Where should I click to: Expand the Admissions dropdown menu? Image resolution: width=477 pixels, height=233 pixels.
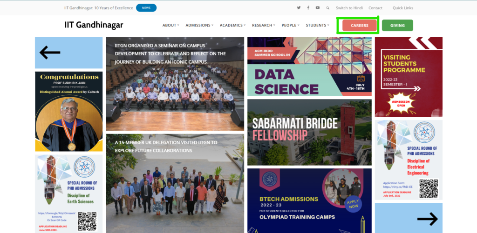199,26
